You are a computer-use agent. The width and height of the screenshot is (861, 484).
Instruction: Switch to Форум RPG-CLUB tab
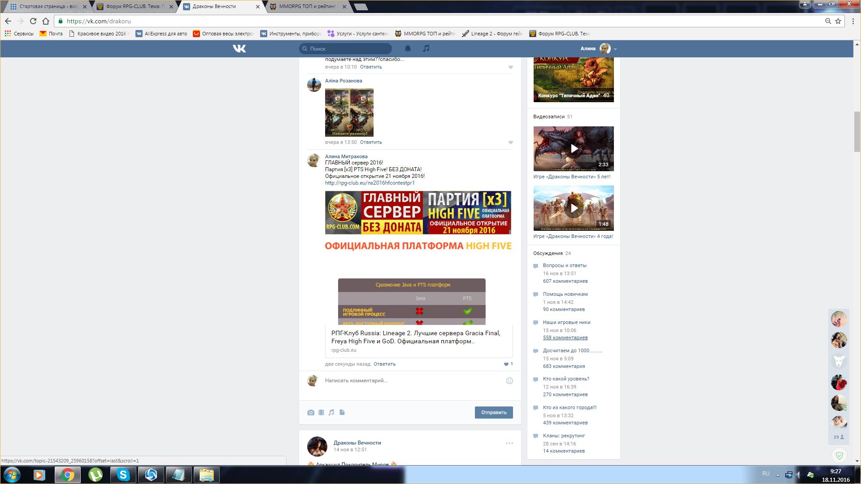pos(132,7)
